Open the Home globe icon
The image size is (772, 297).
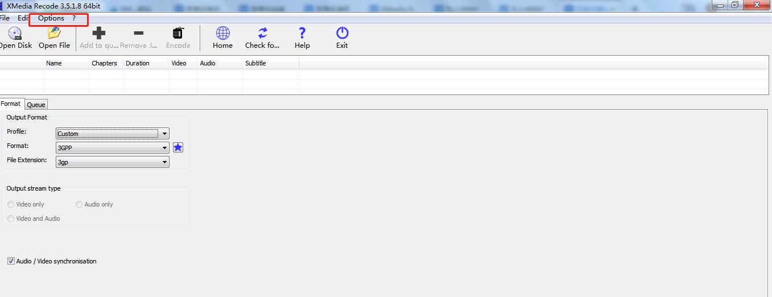(x=223, y=33)
